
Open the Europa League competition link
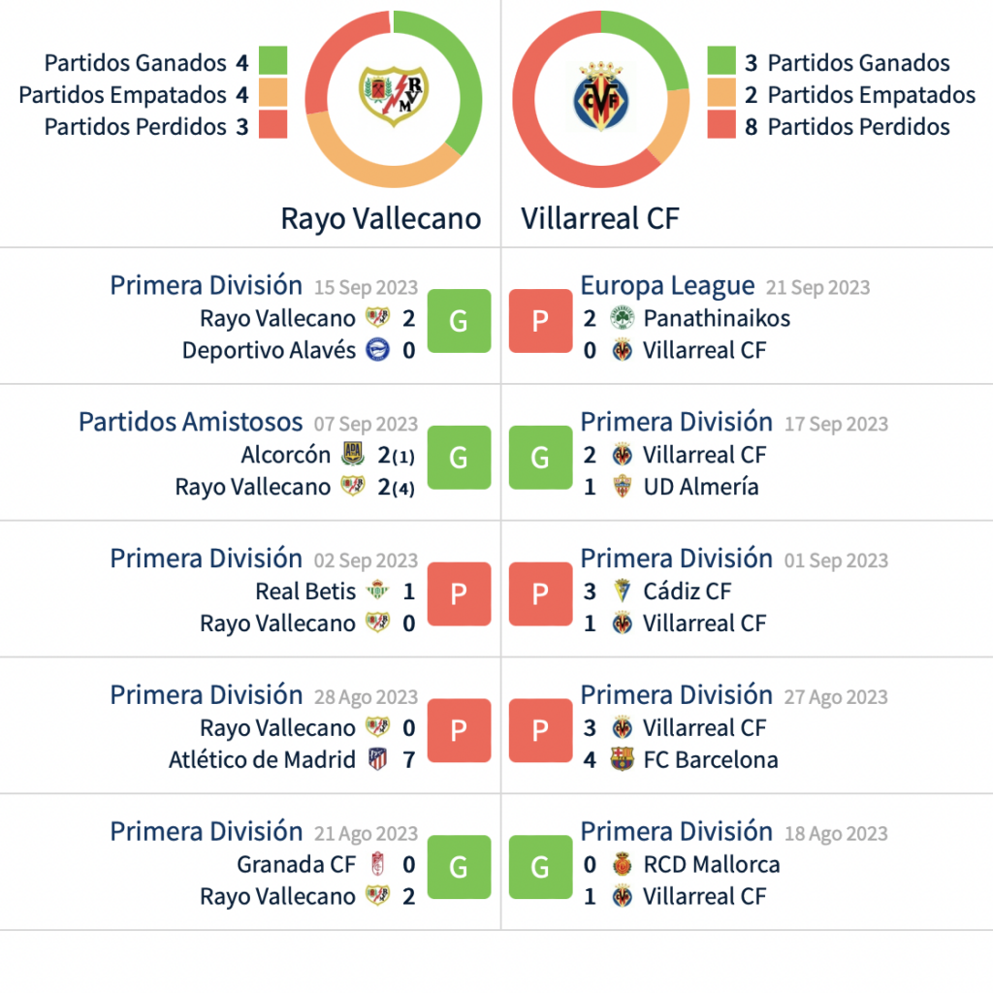coord(667,286)
